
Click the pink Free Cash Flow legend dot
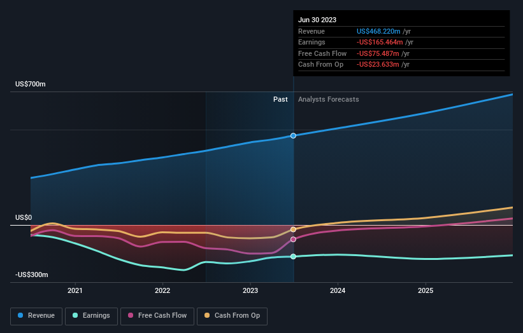click(131, 315)
